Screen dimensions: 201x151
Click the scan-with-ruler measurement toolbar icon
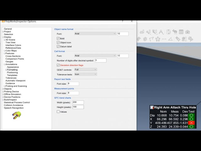(148, 32)
